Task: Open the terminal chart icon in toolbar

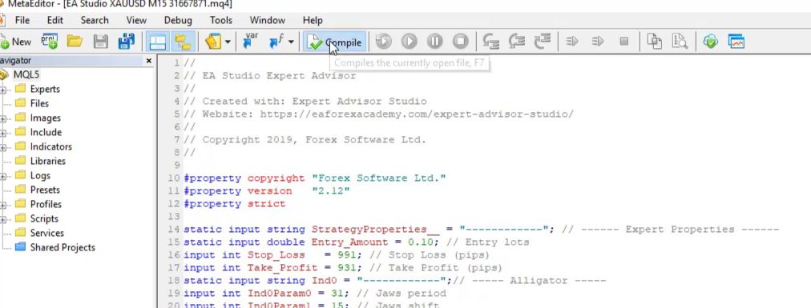Action: pyautogui.click(x=736, y=42)
